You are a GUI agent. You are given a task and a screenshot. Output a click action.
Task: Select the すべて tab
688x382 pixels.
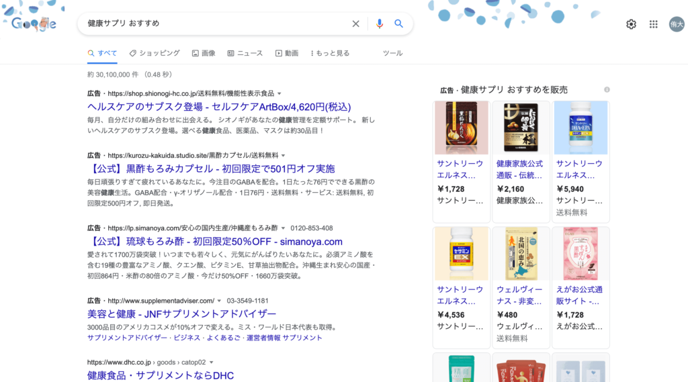[x=102, y=53]
